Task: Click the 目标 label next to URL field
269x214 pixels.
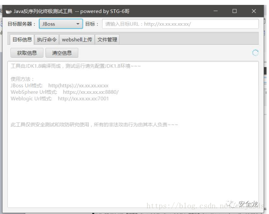Action: [x=92, y=24]
